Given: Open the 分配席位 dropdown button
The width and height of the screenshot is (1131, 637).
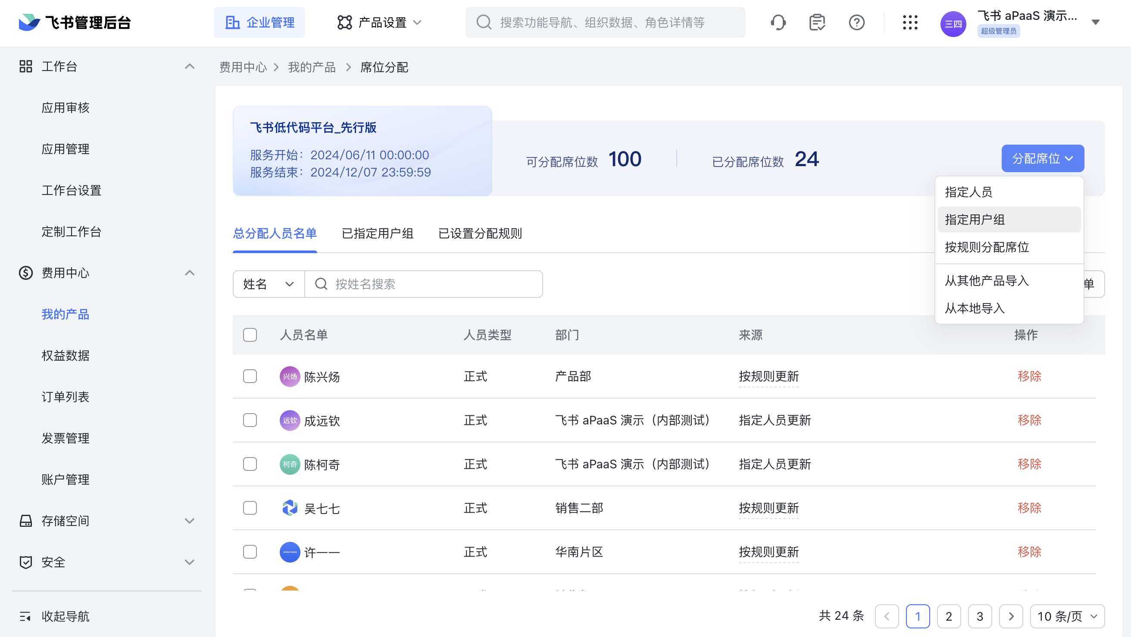Looking at the screenshot, I should click(x=1043, y=158).
